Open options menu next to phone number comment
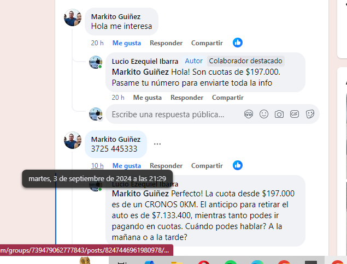The width and height of the screenshot is (347, 264). 157,144
